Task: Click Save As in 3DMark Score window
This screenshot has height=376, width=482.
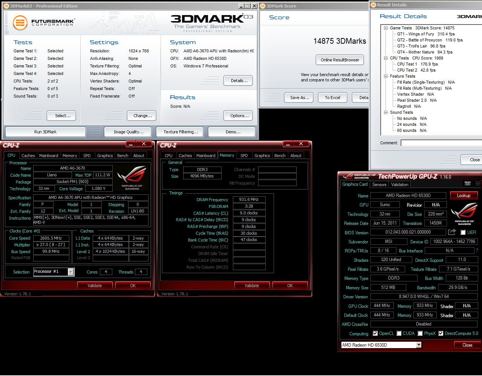Action: click(300, 98)
